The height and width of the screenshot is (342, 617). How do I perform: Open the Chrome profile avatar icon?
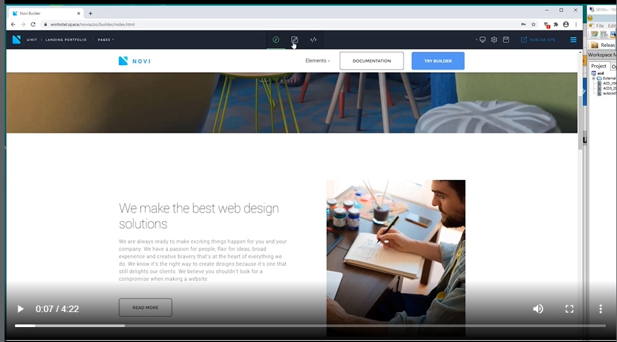coord(566,24)
